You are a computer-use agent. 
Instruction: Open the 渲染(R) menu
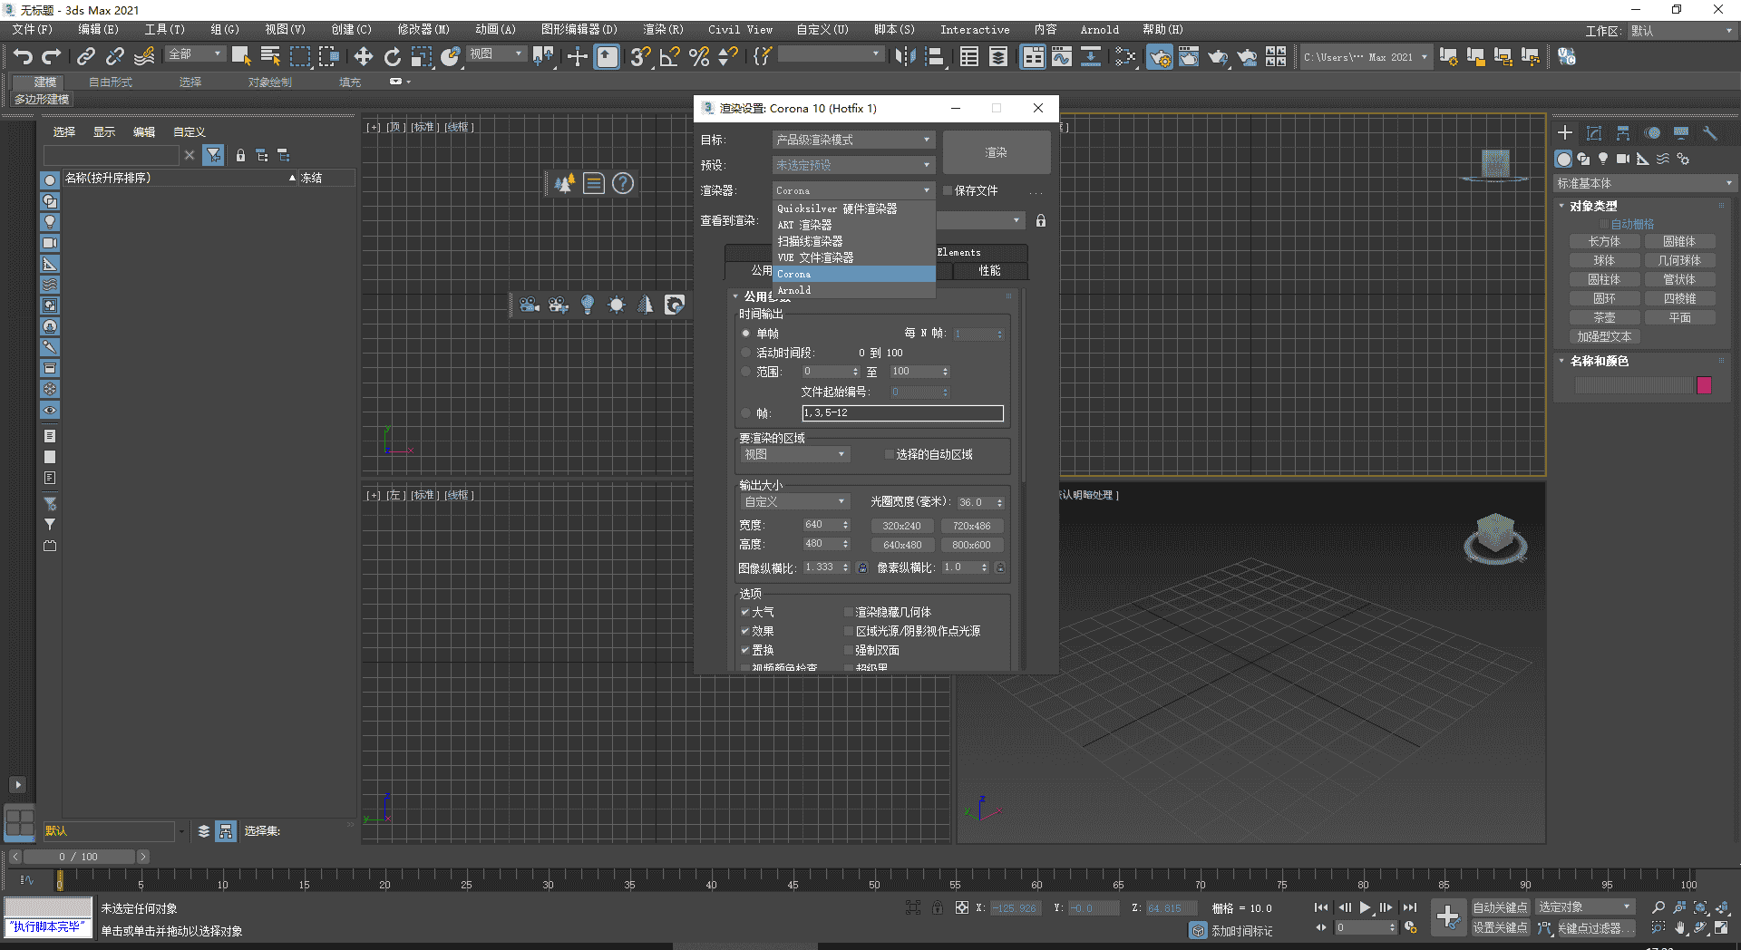point(663,30)
